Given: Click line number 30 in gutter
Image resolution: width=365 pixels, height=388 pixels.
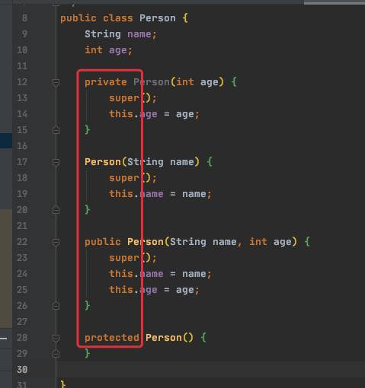Looking at the screenshot, I should pos(22,370).
